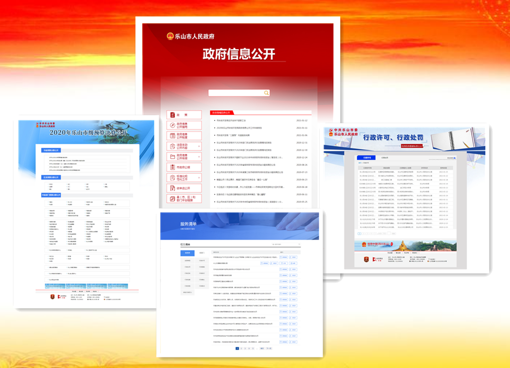The width and height of the screenshot is (510, 368).
Task: Go to page 2 of 权力清单 list
Action: pos(241,349)
